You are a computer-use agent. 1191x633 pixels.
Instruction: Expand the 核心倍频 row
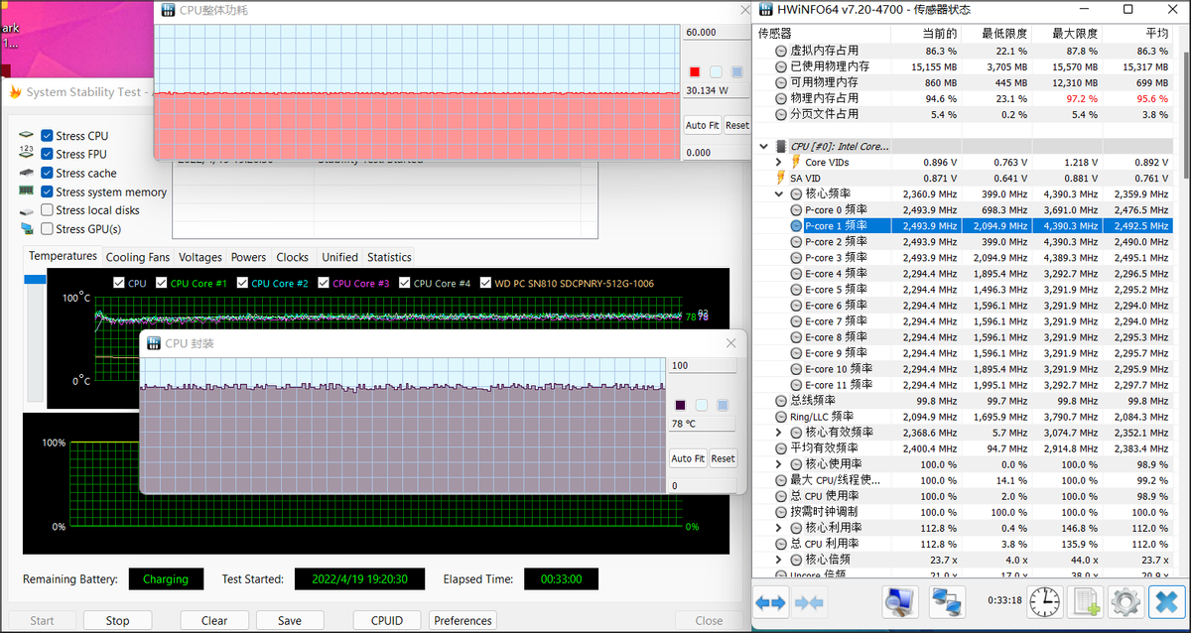coord(780,559)
